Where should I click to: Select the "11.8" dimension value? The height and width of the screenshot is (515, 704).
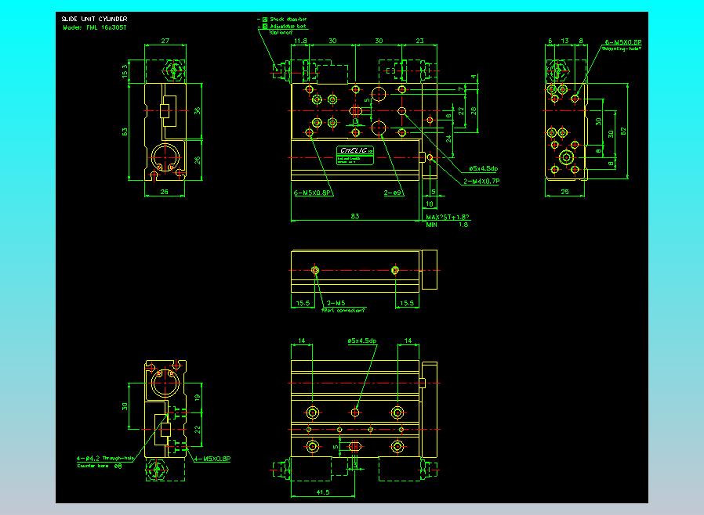(300, 41)
